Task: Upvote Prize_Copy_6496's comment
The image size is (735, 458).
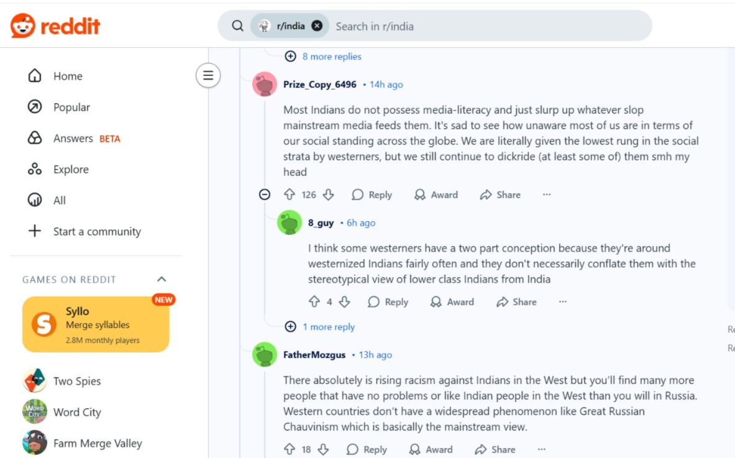Action: point(290,195)
